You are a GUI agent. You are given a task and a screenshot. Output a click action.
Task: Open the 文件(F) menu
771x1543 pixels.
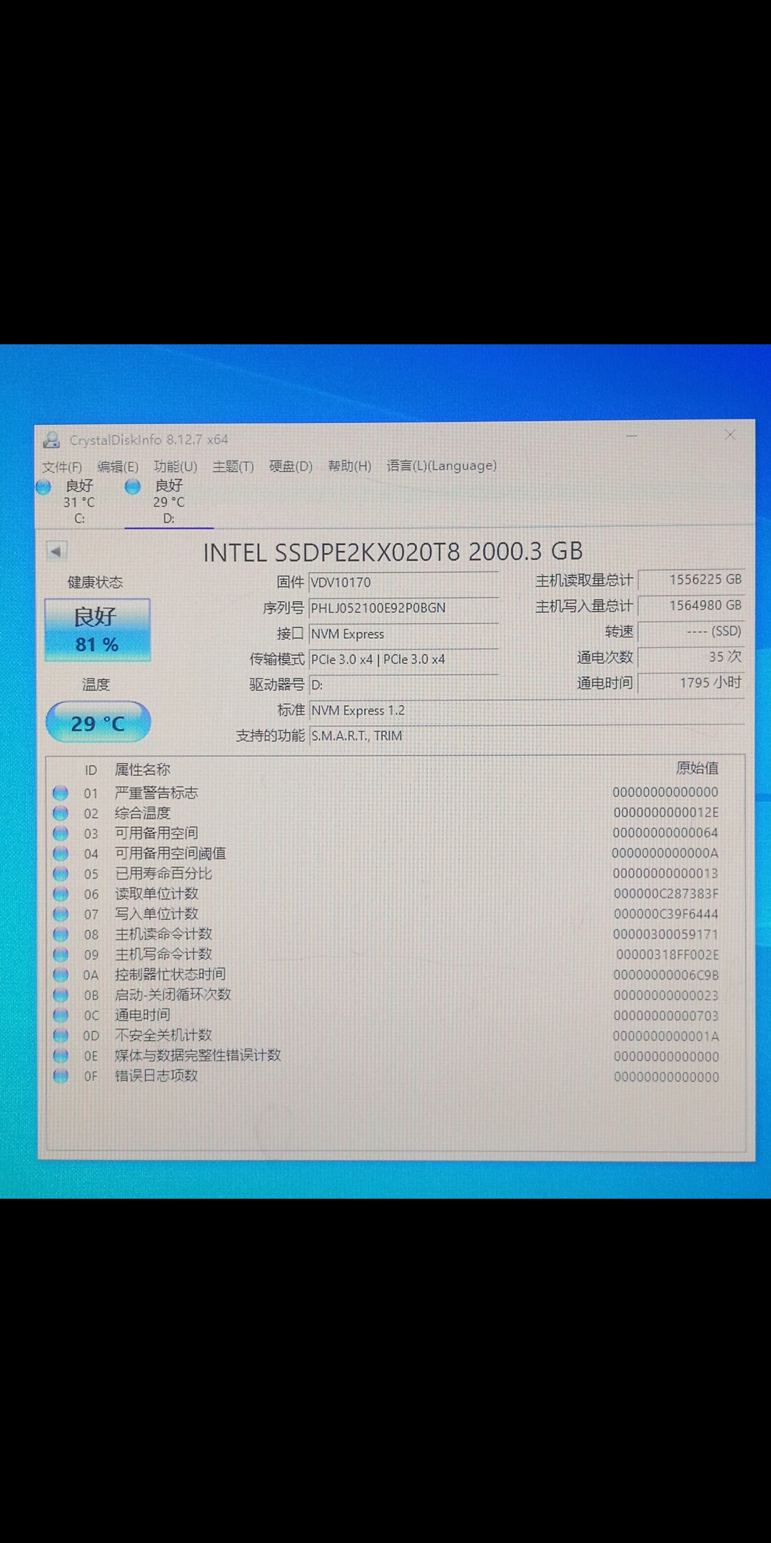pyautogui.click(x=61, y=466)
